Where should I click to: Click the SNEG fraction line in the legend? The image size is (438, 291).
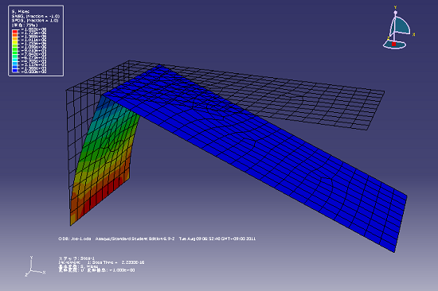pyautogui.click(x=35, y=16)
